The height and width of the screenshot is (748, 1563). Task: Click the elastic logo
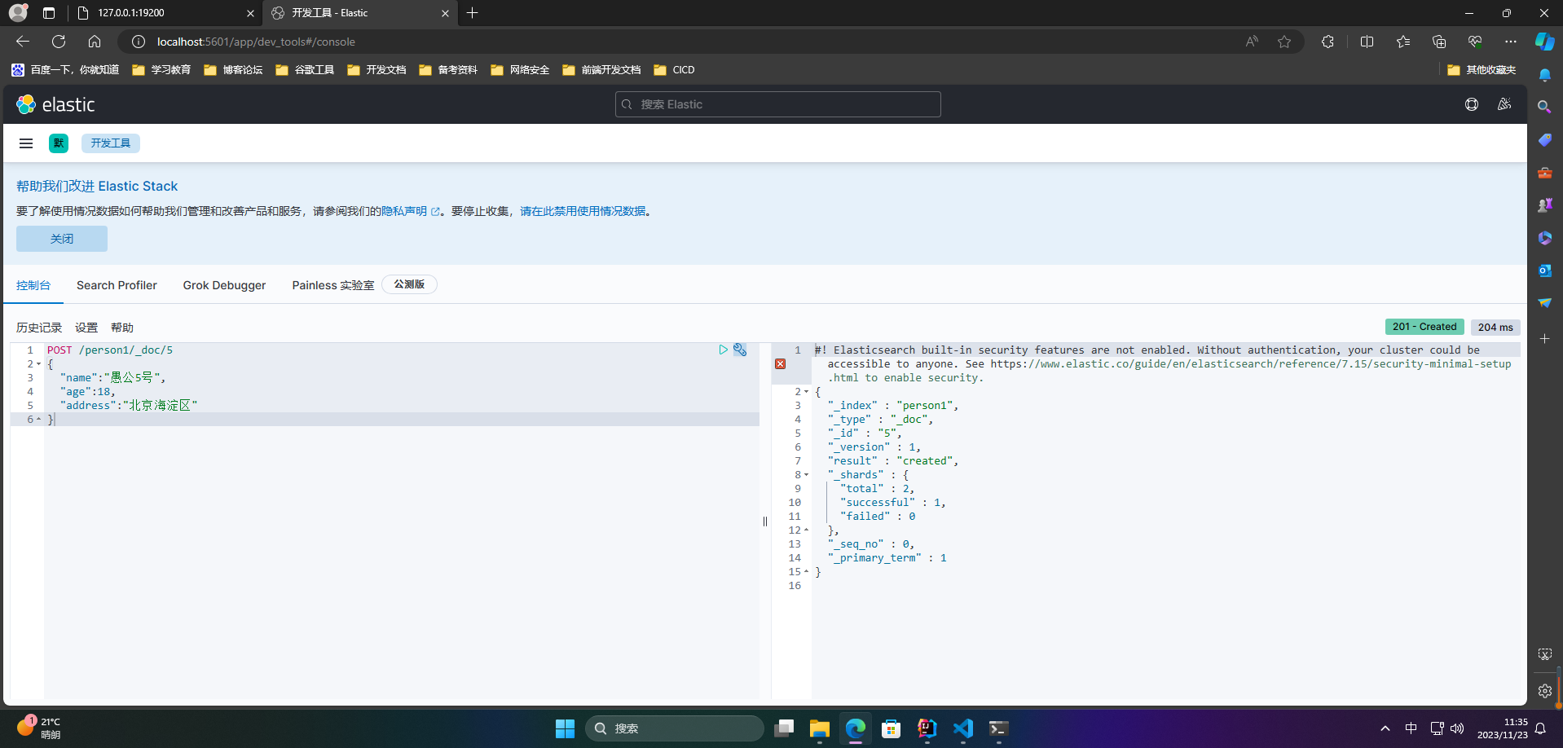click(x=55, y=104)
